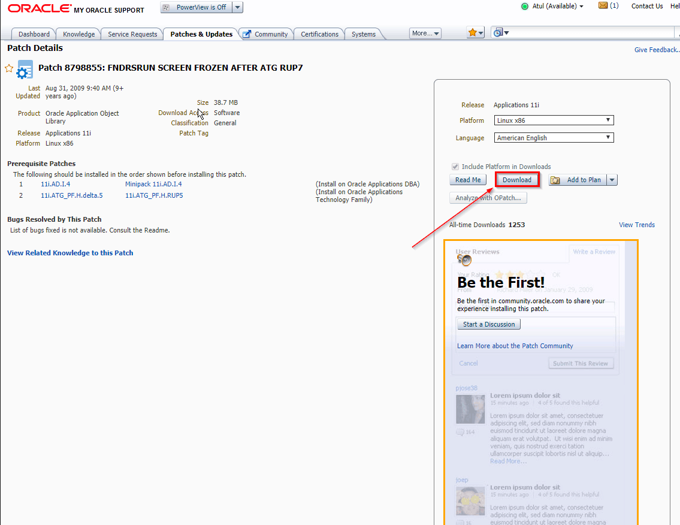The image size is (680, 525).
Task: Open the favorites star menu in the toolbar
Action: tap(475, 32)
